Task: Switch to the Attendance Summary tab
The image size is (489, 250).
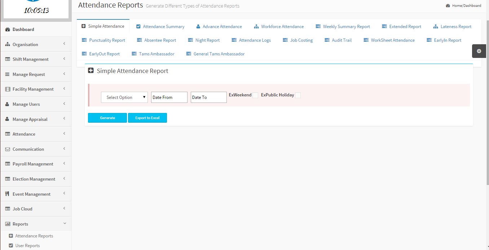Action: (x=160, y=27)
